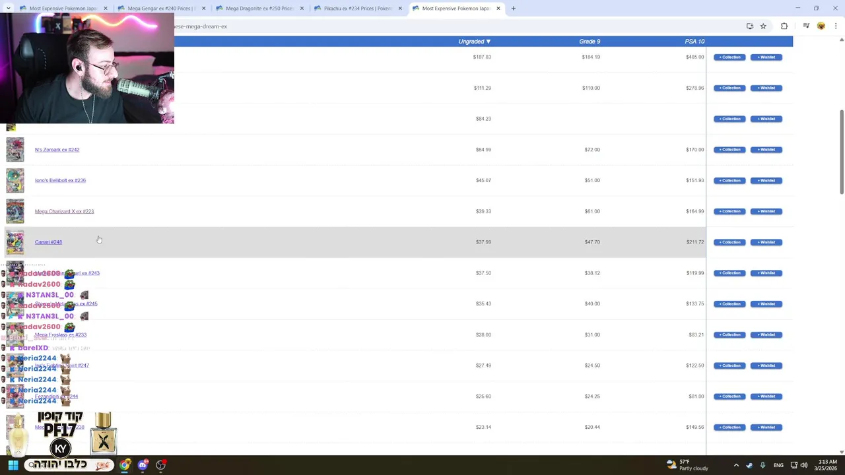Open Mega Froslass ex #233 link
Viewport: 845px width, 475px height.
coord(60,334)
